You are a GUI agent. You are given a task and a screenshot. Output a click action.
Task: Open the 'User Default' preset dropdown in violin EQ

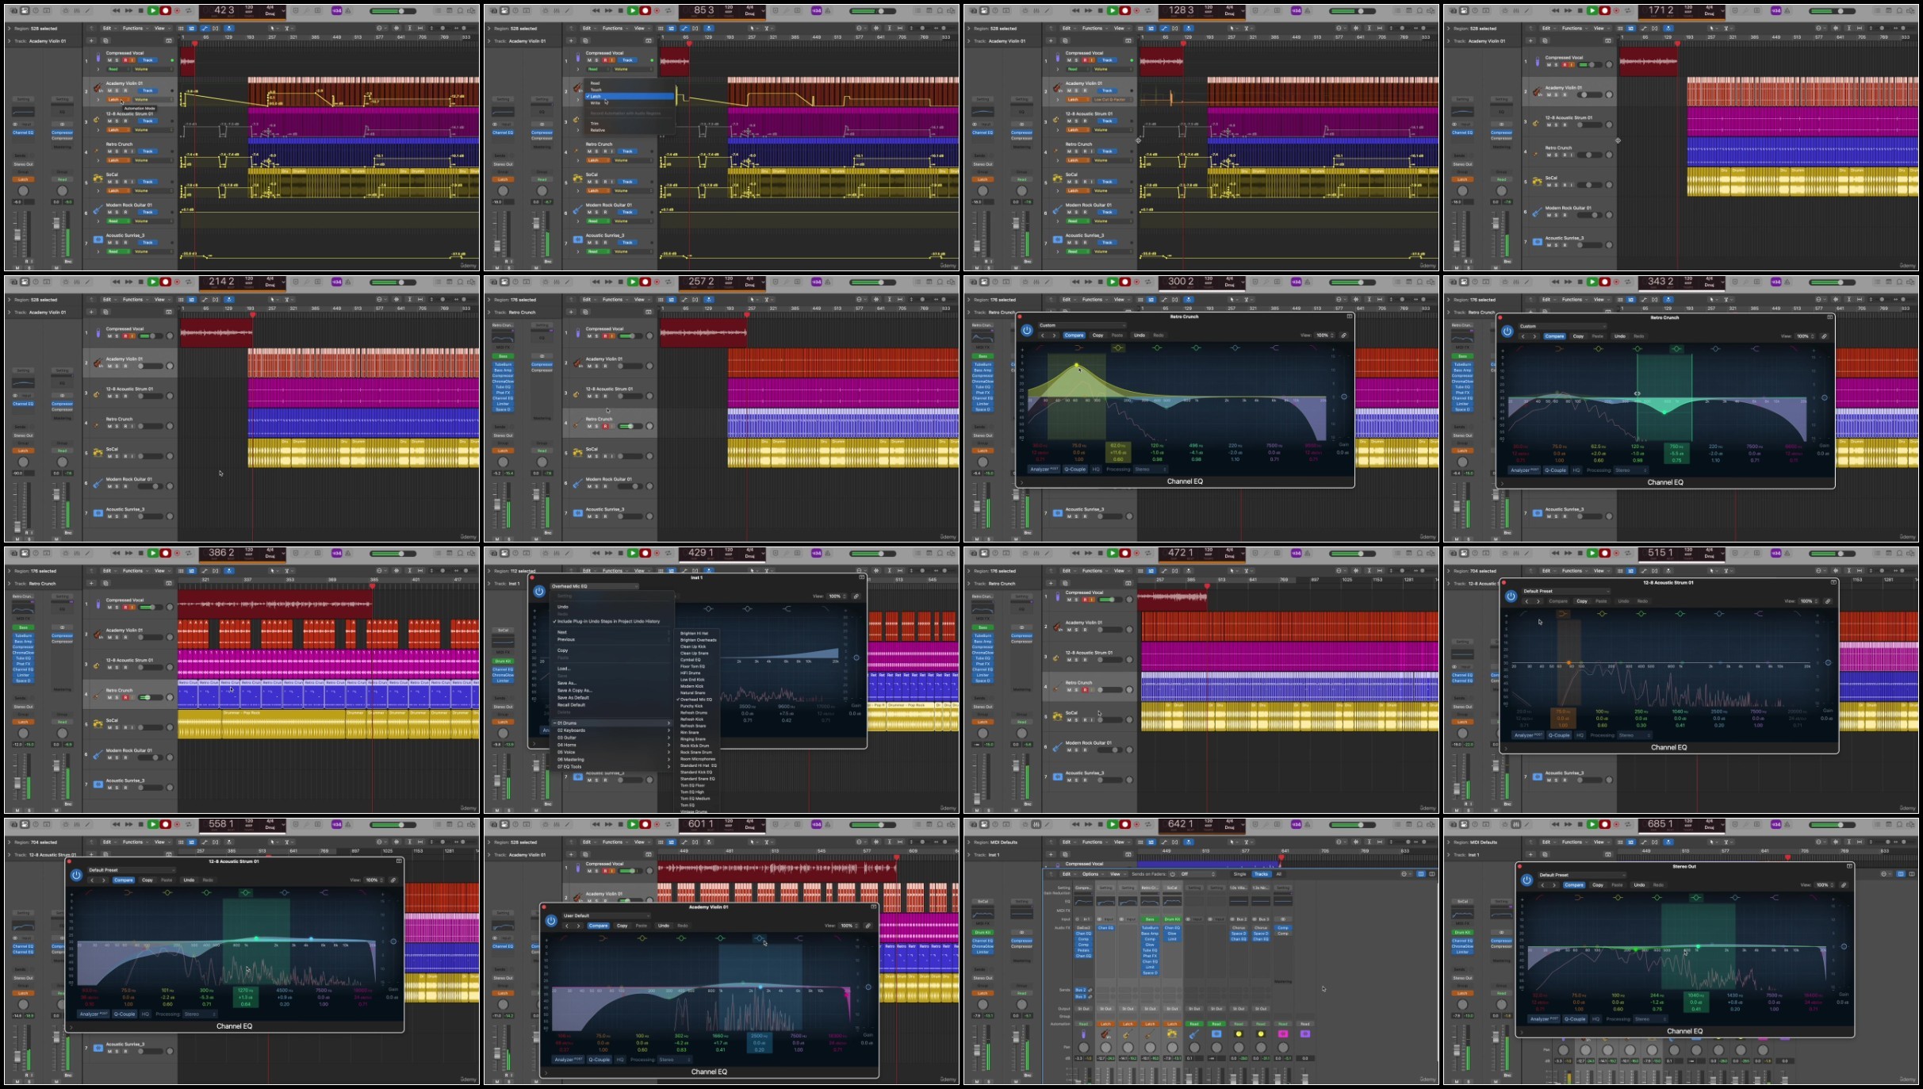607,915
